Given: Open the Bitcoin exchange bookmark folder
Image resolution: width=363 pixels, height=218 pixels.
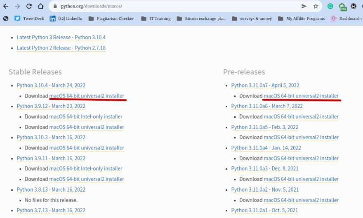Looking at the screenshot, I should point(201,19).
